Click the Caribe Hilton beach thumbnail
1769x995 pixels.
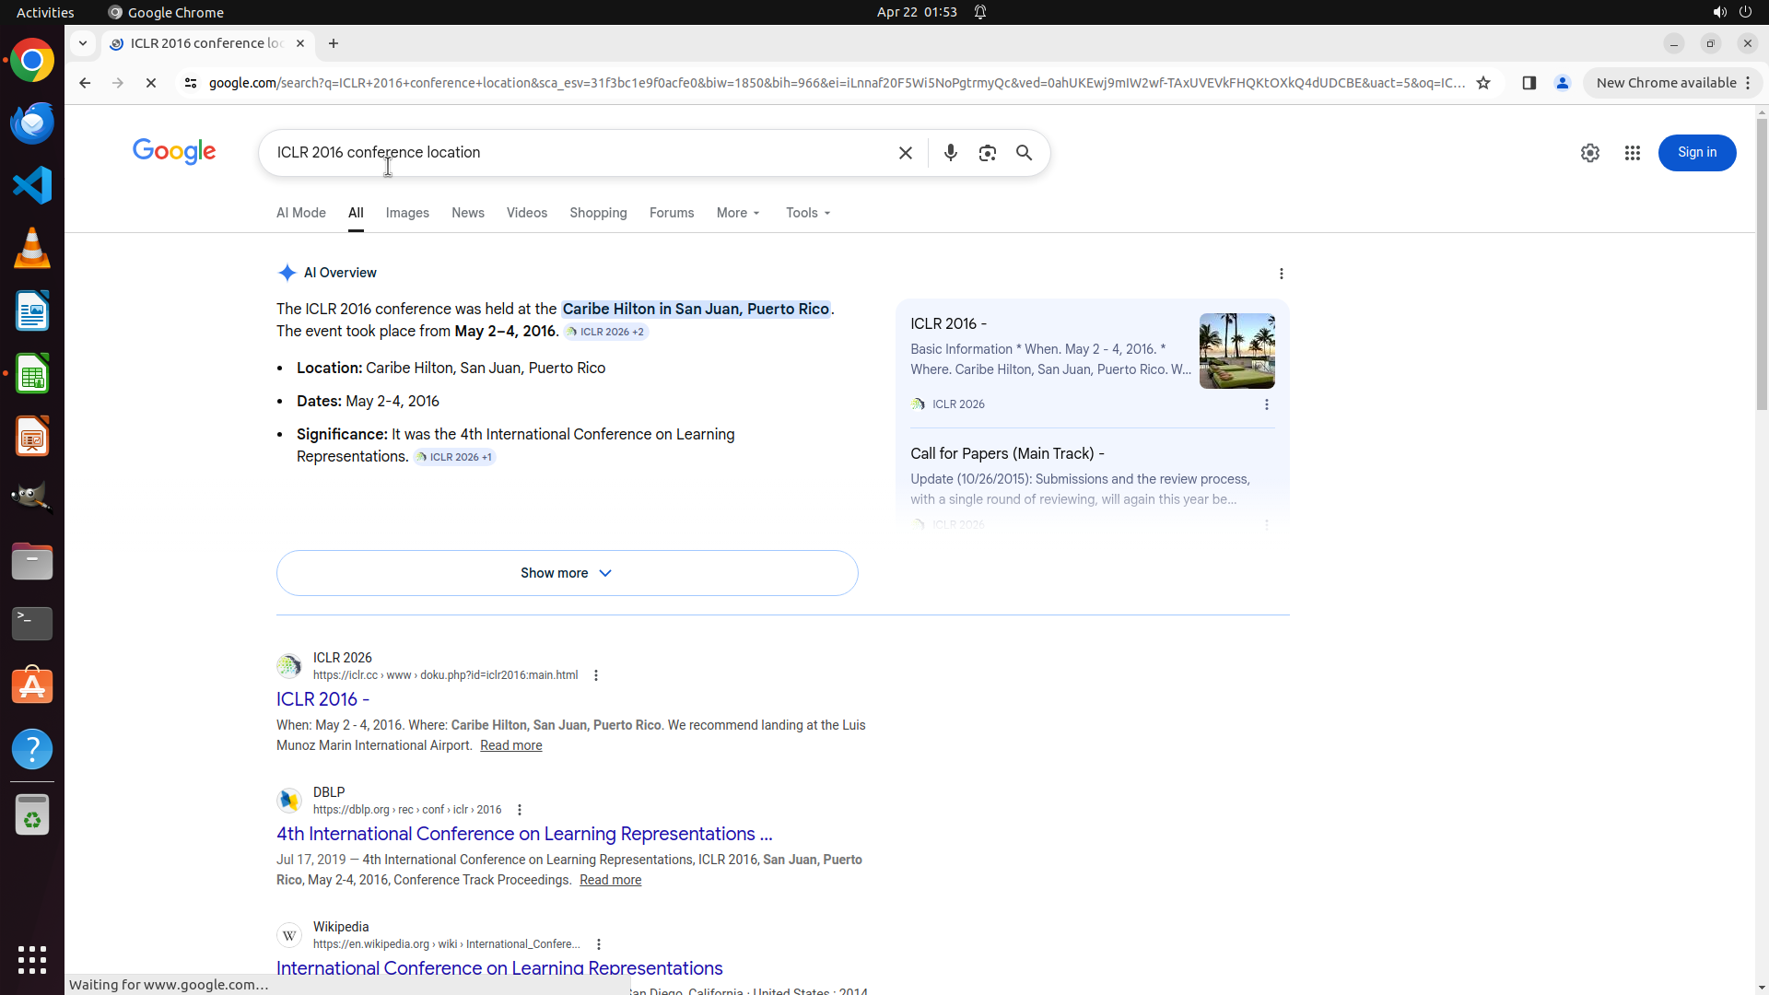pyautogui.click(x=1236, y=351)
